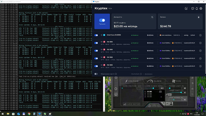The height and width of the screenshot is (116, 206).
Task: Click Afterburner reset arrow icon
Action: coord(149,106)
